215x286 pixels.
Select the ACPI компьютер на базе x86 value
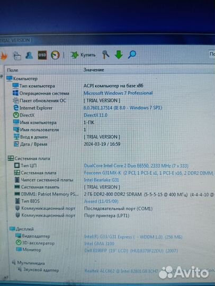coord(113,86)
